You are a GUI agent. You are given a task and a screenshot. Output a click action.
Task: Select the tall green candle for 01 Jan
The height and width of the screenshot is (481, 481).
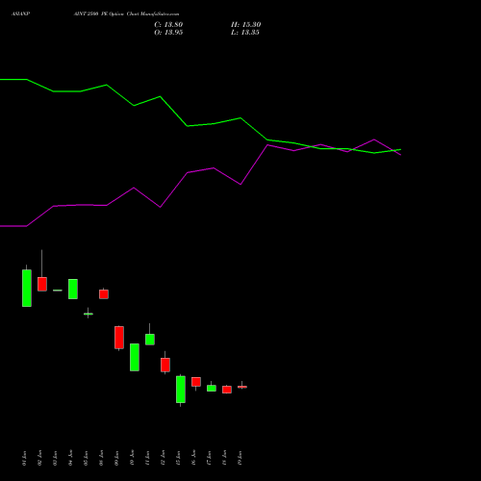pos(27,288)
